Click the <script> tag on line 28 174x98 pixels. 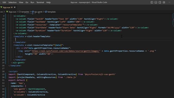pyautogui.click(x=13, y=71)
